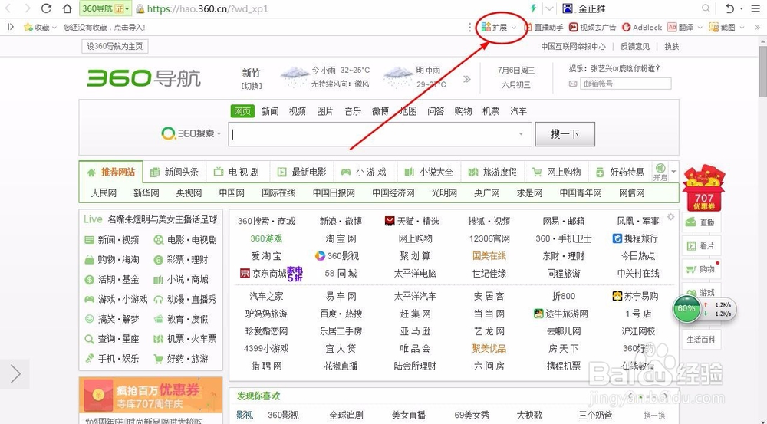The image size is (767, 424).
Task: Focus the 360 search input box
Action: (x=380, y=134)
